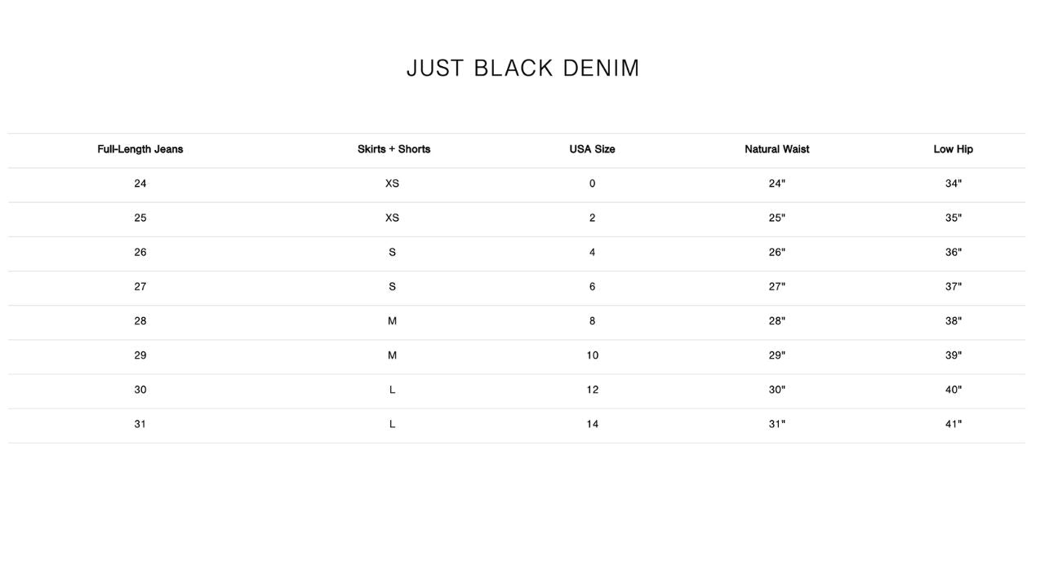Click USA size 0 cell

592,183
